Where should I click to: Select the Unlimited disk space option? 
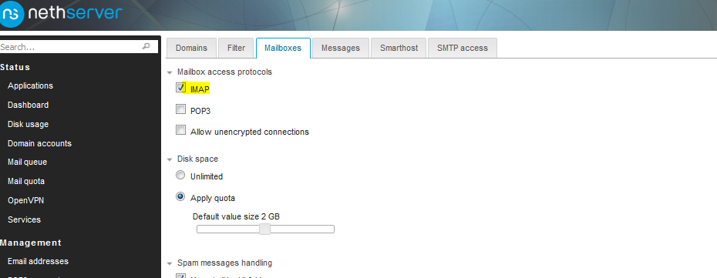pyautogui.click(x=180, y=176)
